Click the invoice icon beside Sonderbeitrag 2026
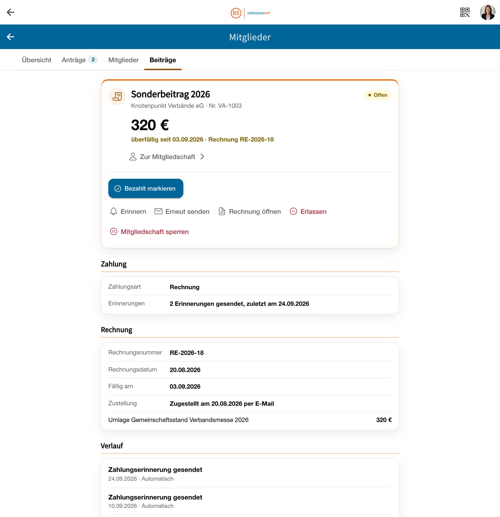This screenshot has width=500, height=517. 117,96
